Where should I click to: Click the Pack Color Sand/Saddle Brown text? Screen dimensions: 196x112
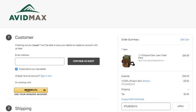point(151,61)
